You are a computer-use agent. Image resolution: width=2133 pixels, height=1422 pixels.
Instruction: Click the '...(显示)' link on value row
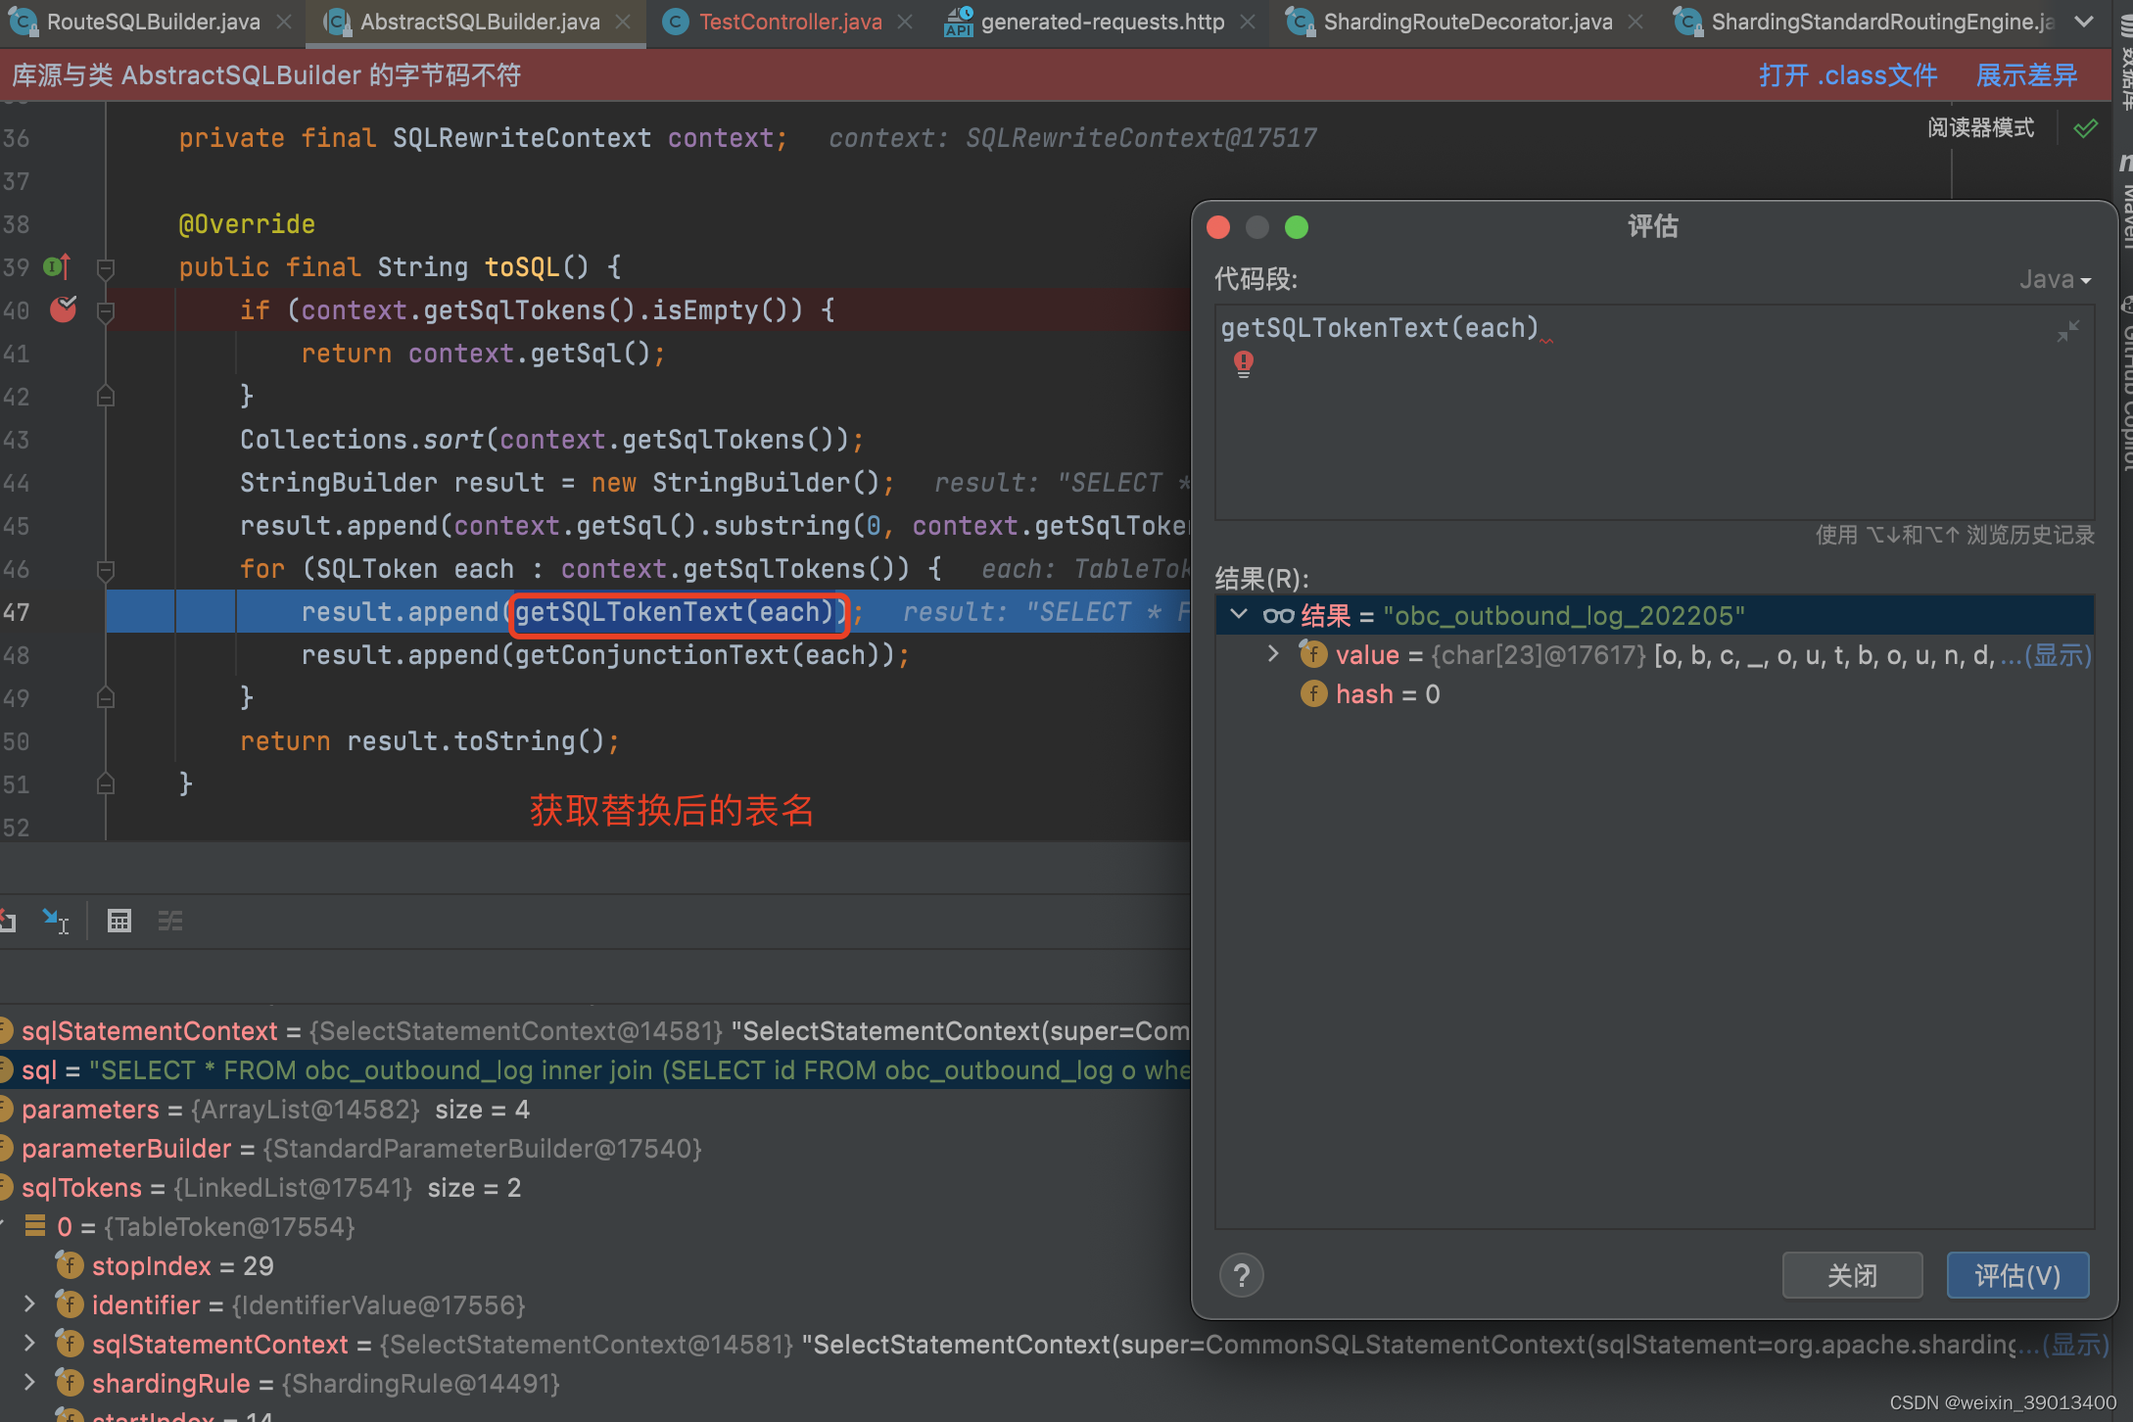[2045, 655]
